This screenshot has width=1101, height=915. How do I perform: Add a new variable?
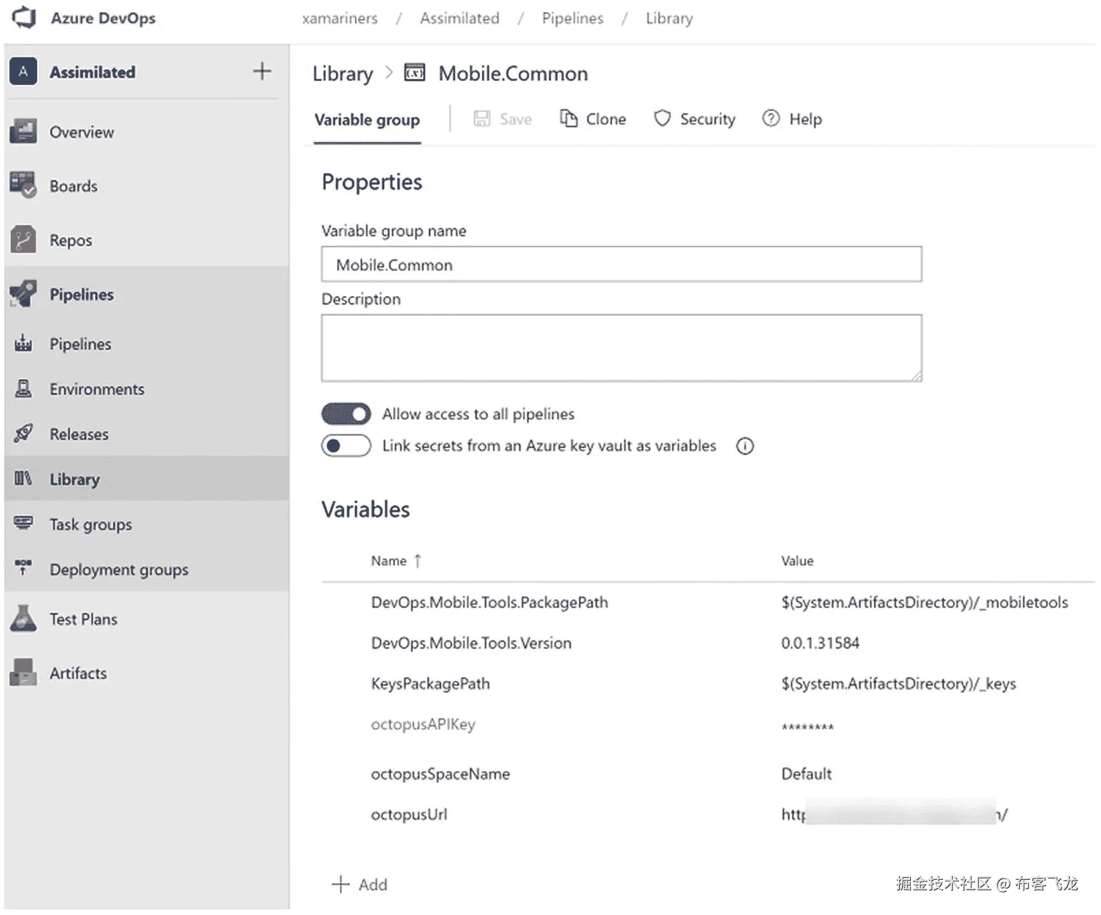[360, 884]
